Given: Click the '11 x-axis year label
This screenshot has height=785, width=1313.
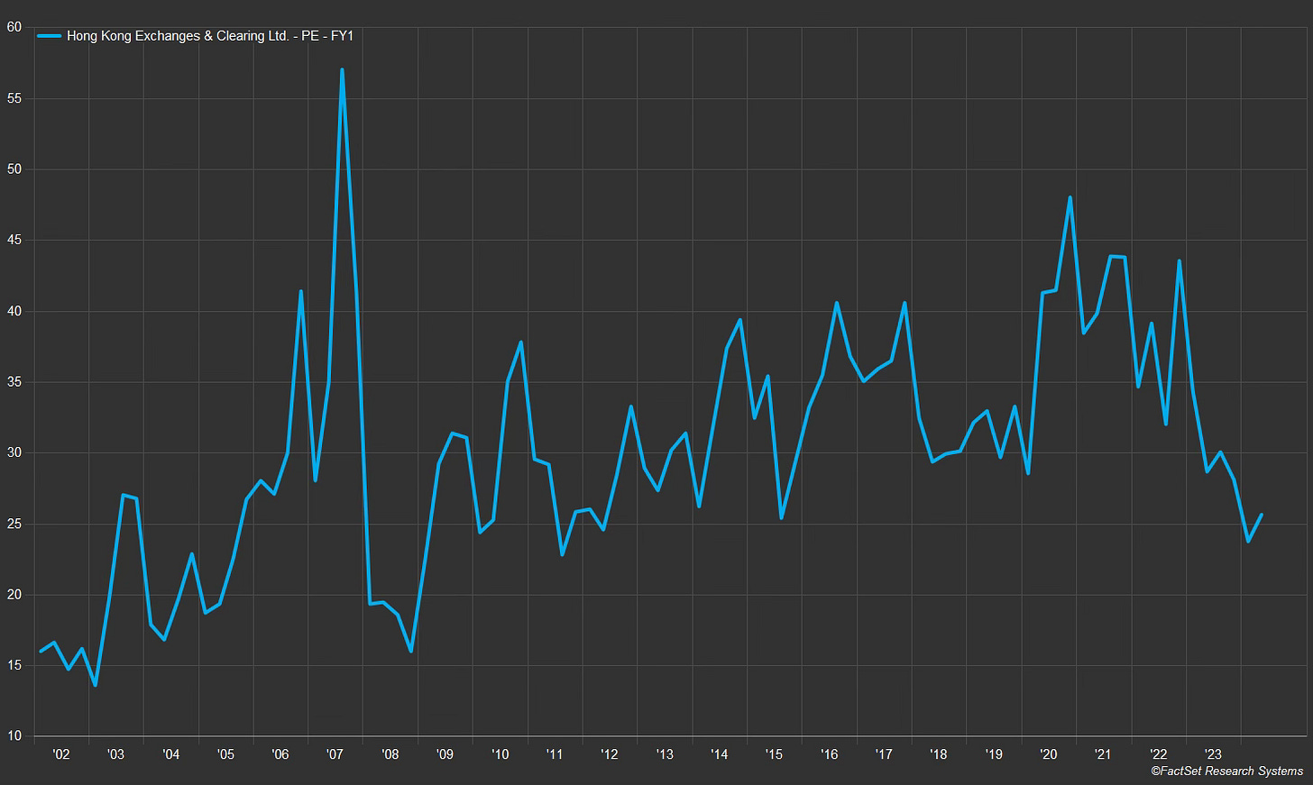Looking at the screenshot, I should pyautogui.click(x=555, y=754).
